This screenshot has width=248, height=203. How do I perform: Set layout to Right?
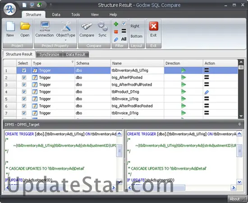point(135,26)
